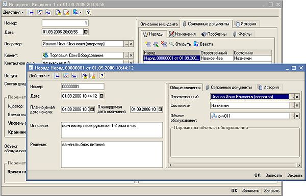Open selection for Объект обслуживания via ellipsis

(x=292, y=116)
